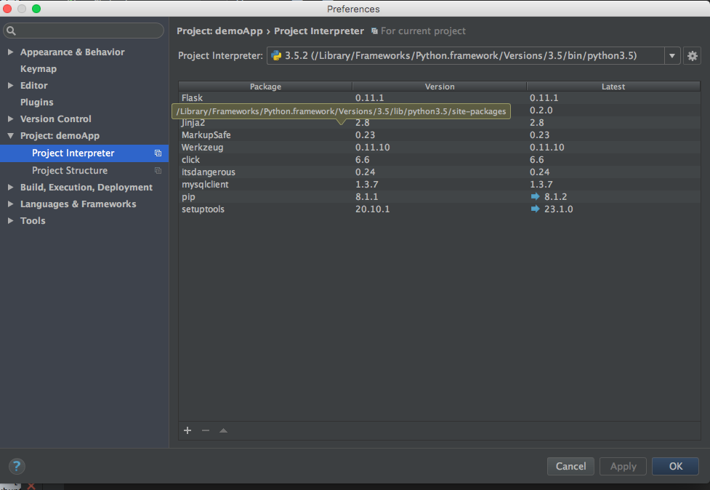This screenshot has width=710, height=490.
Task: Select the MarkupSafe package row
Action: (x=439, y=135)
